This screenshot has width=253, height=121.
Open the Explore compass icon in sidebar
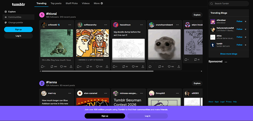coord(6,12)
